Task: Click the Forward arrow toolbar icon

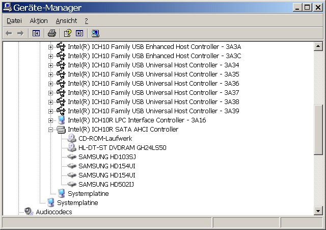Action: (20, 33)
